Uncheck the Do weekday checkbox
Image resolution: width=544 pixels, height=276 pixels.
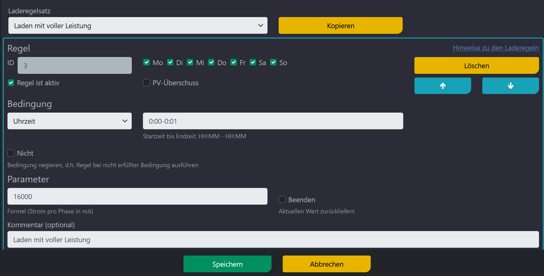pos(211,62)
